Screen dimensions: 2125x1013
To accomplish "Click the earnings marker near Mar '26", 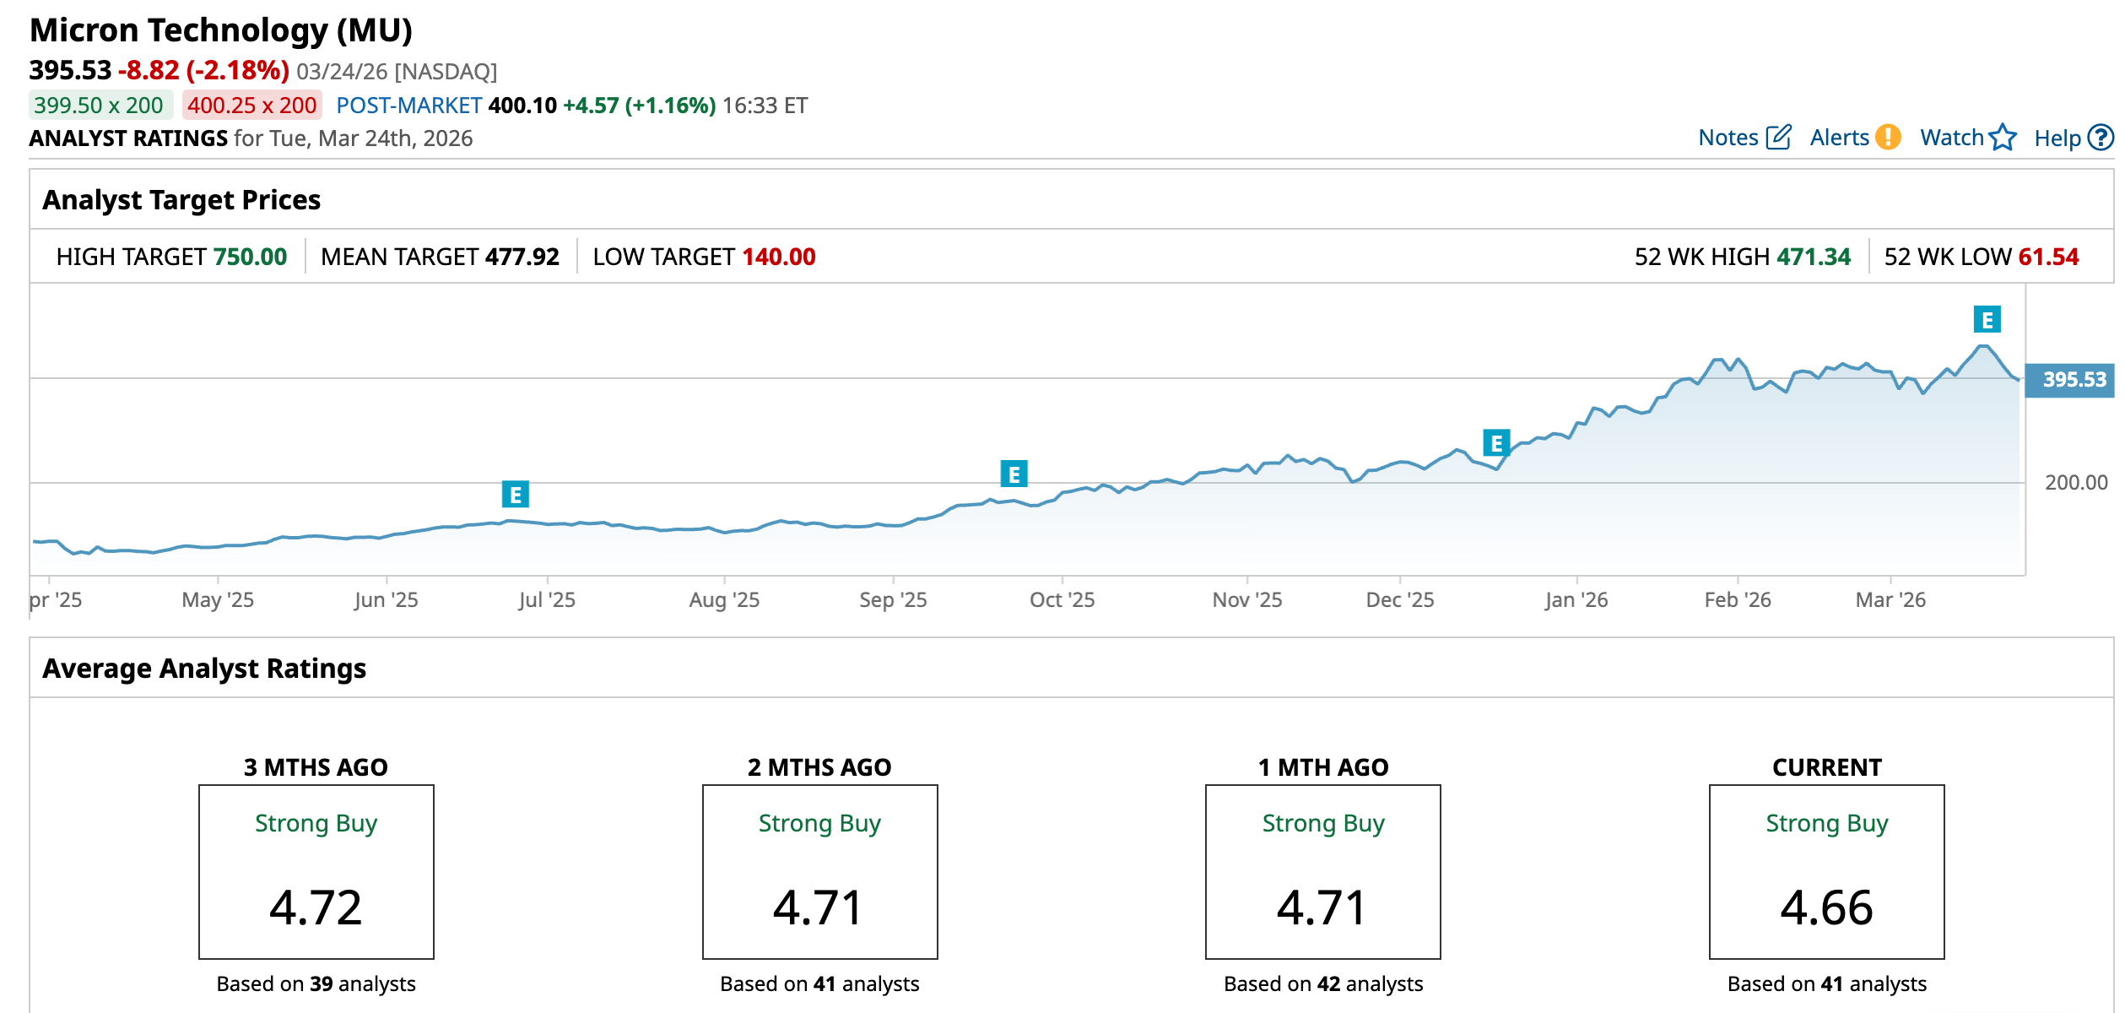I will [1987, 320].
